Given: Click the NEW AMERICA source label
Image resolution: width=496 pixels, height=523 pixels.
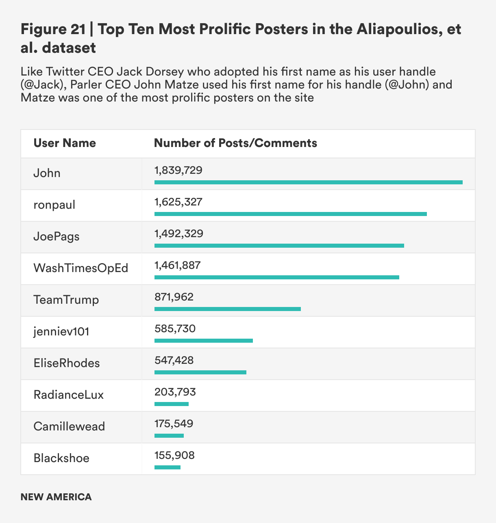Looking at the screenshot, I should point(56,497).
